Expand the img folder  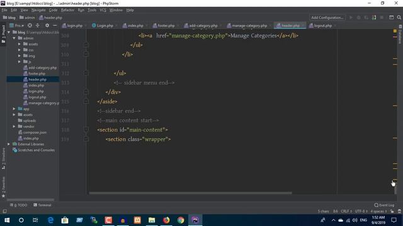click(20, 56)
